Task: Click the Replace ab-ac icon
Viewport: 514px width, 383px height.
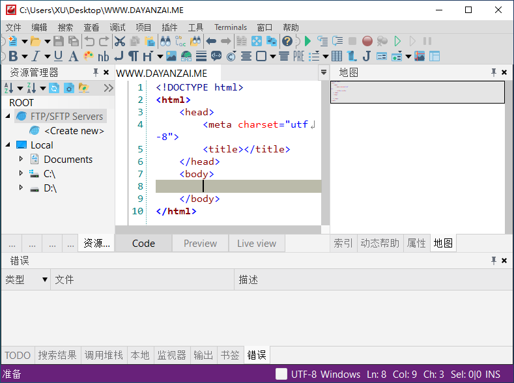Action: (x=180, y=41)
